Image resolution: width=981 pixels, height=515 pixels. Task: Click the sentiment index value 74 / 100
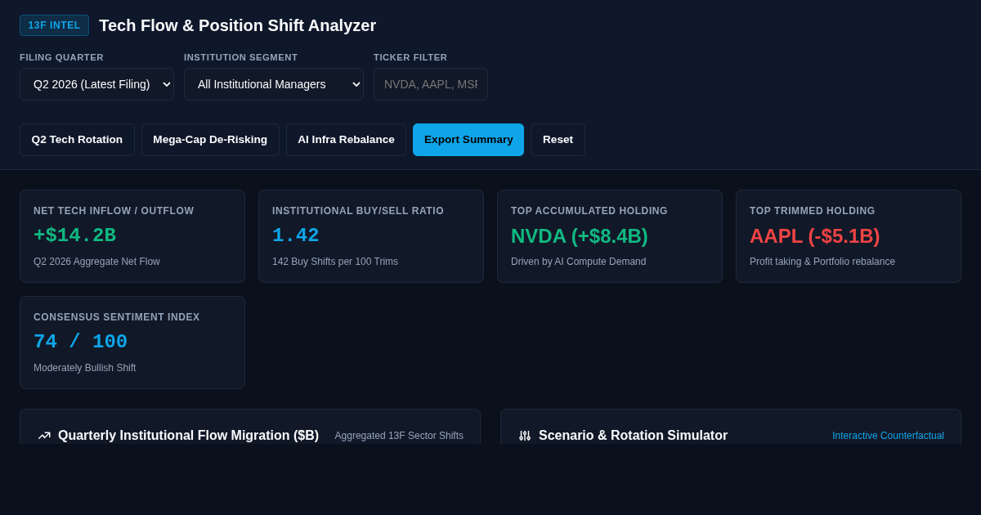(x=80, y=342)
